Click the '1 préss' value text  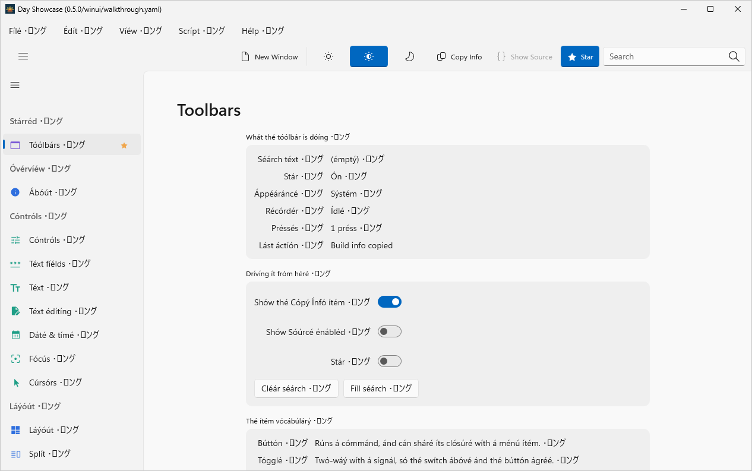pyautogui.click(x=356, y=228)
